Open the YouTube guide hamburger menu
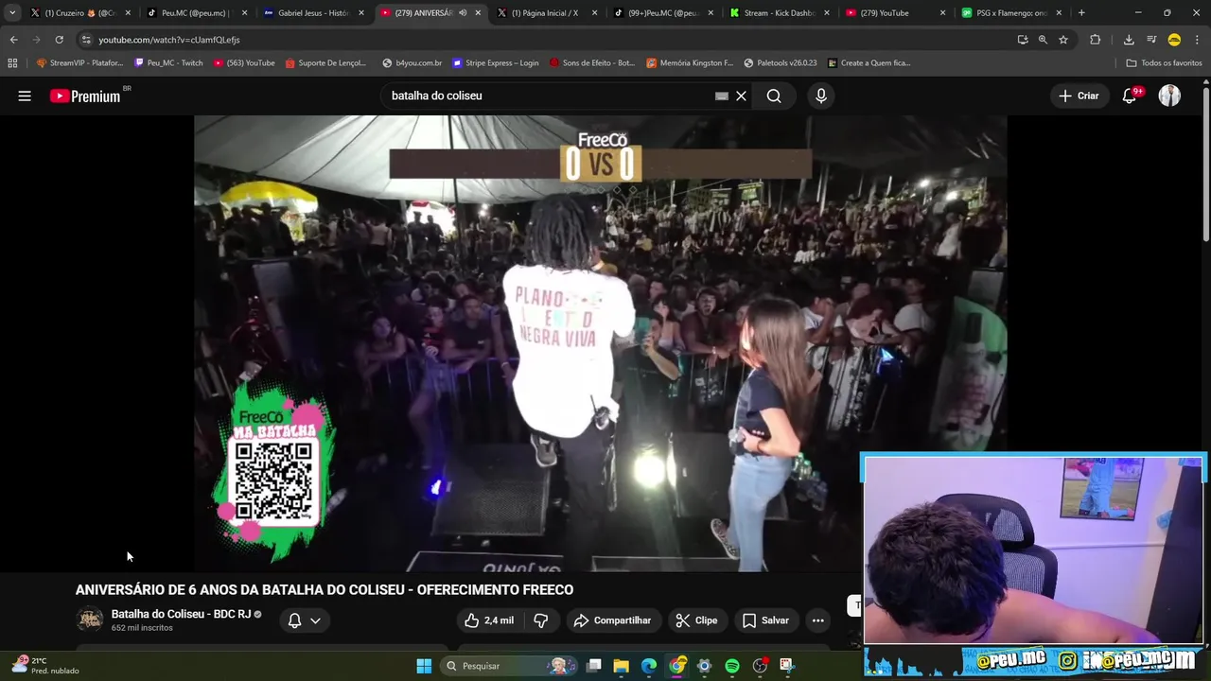This screenshot has height=681, width=1211. (x=25, y=96)
